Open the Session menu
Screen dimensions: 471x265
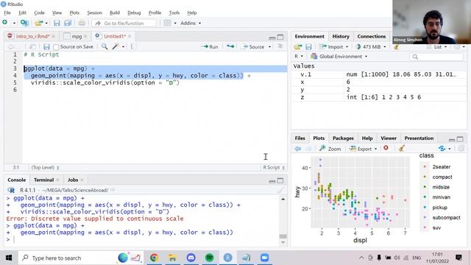point(95,13)
